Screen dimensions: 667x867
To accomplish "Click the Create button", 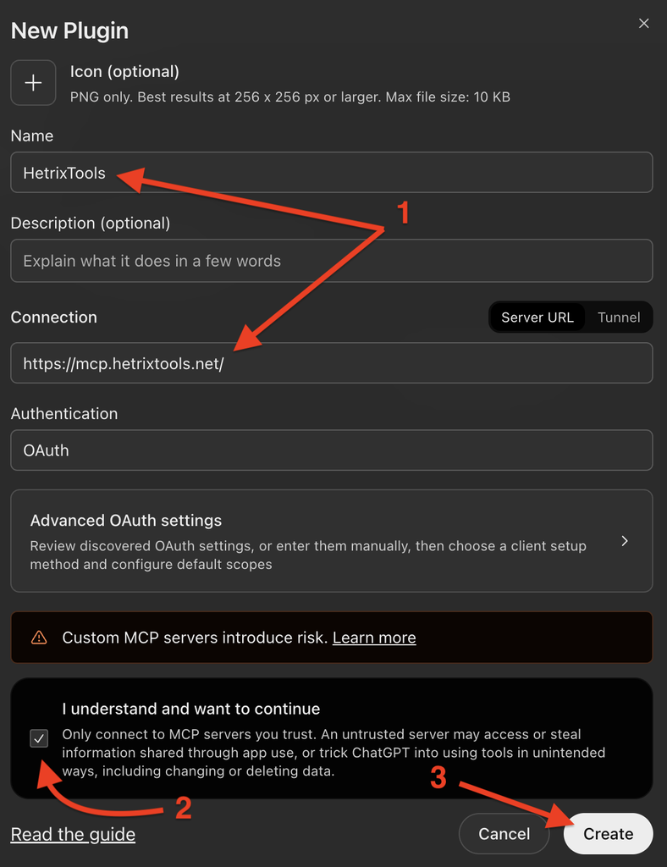I will pyautogui.click(x=608, y=834).
